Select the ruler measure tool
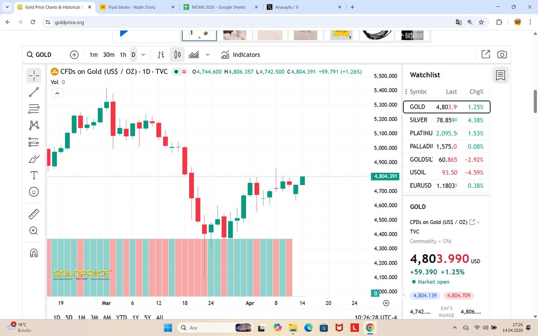 34,214
